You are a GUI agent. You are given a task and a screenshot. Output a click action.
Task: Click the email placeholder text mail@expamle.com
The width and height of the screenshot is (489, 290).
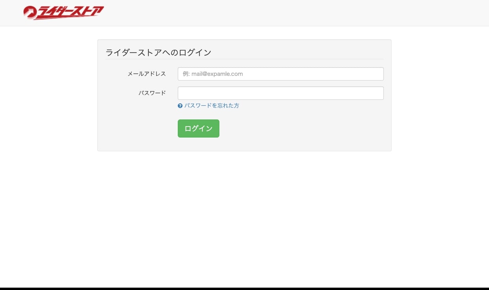(216, 73)
